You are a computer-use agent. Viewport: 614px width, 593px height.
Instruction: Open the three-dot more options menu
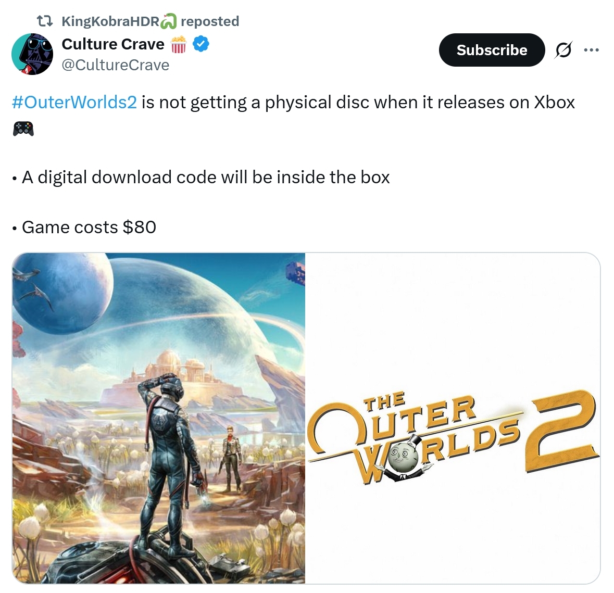591,49
